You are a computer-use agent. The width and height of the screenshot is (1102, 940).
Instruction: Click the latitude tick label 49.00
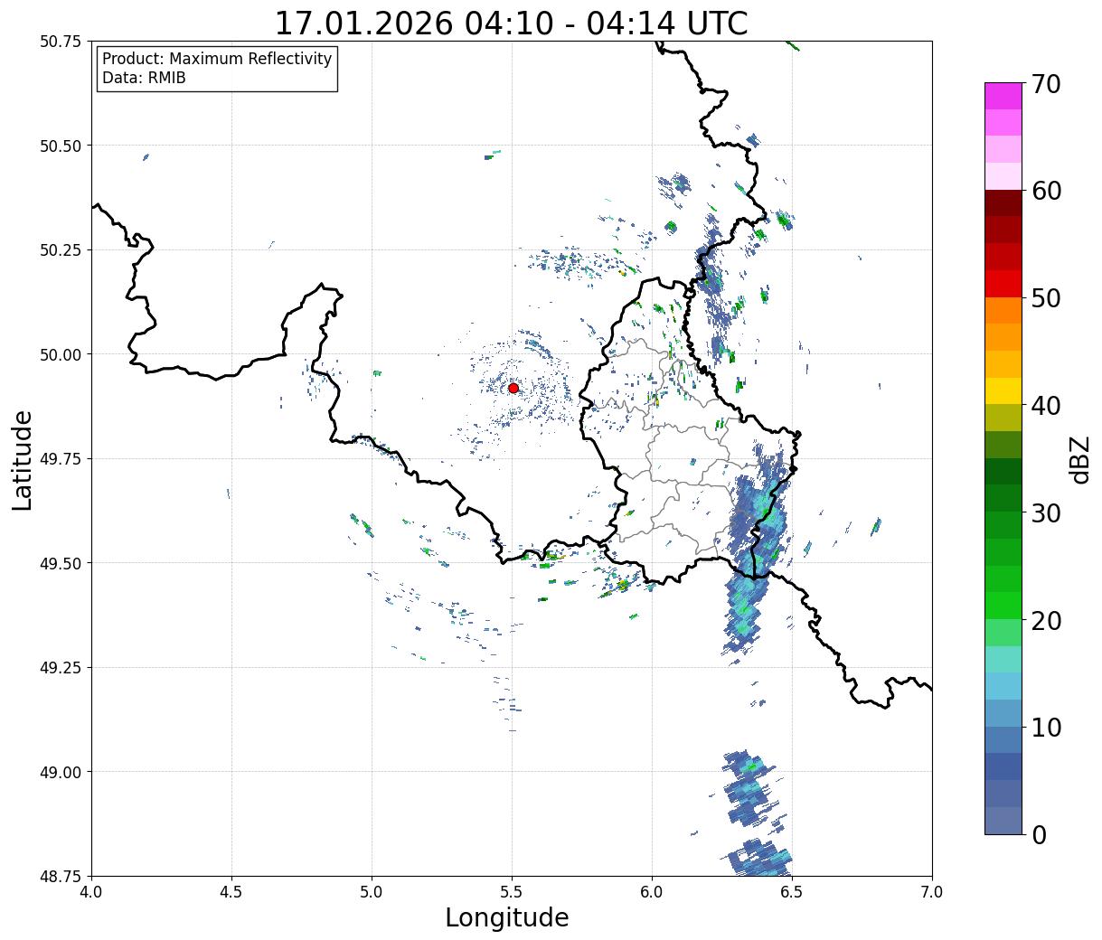pyautogui.click(x=61, y=772)
